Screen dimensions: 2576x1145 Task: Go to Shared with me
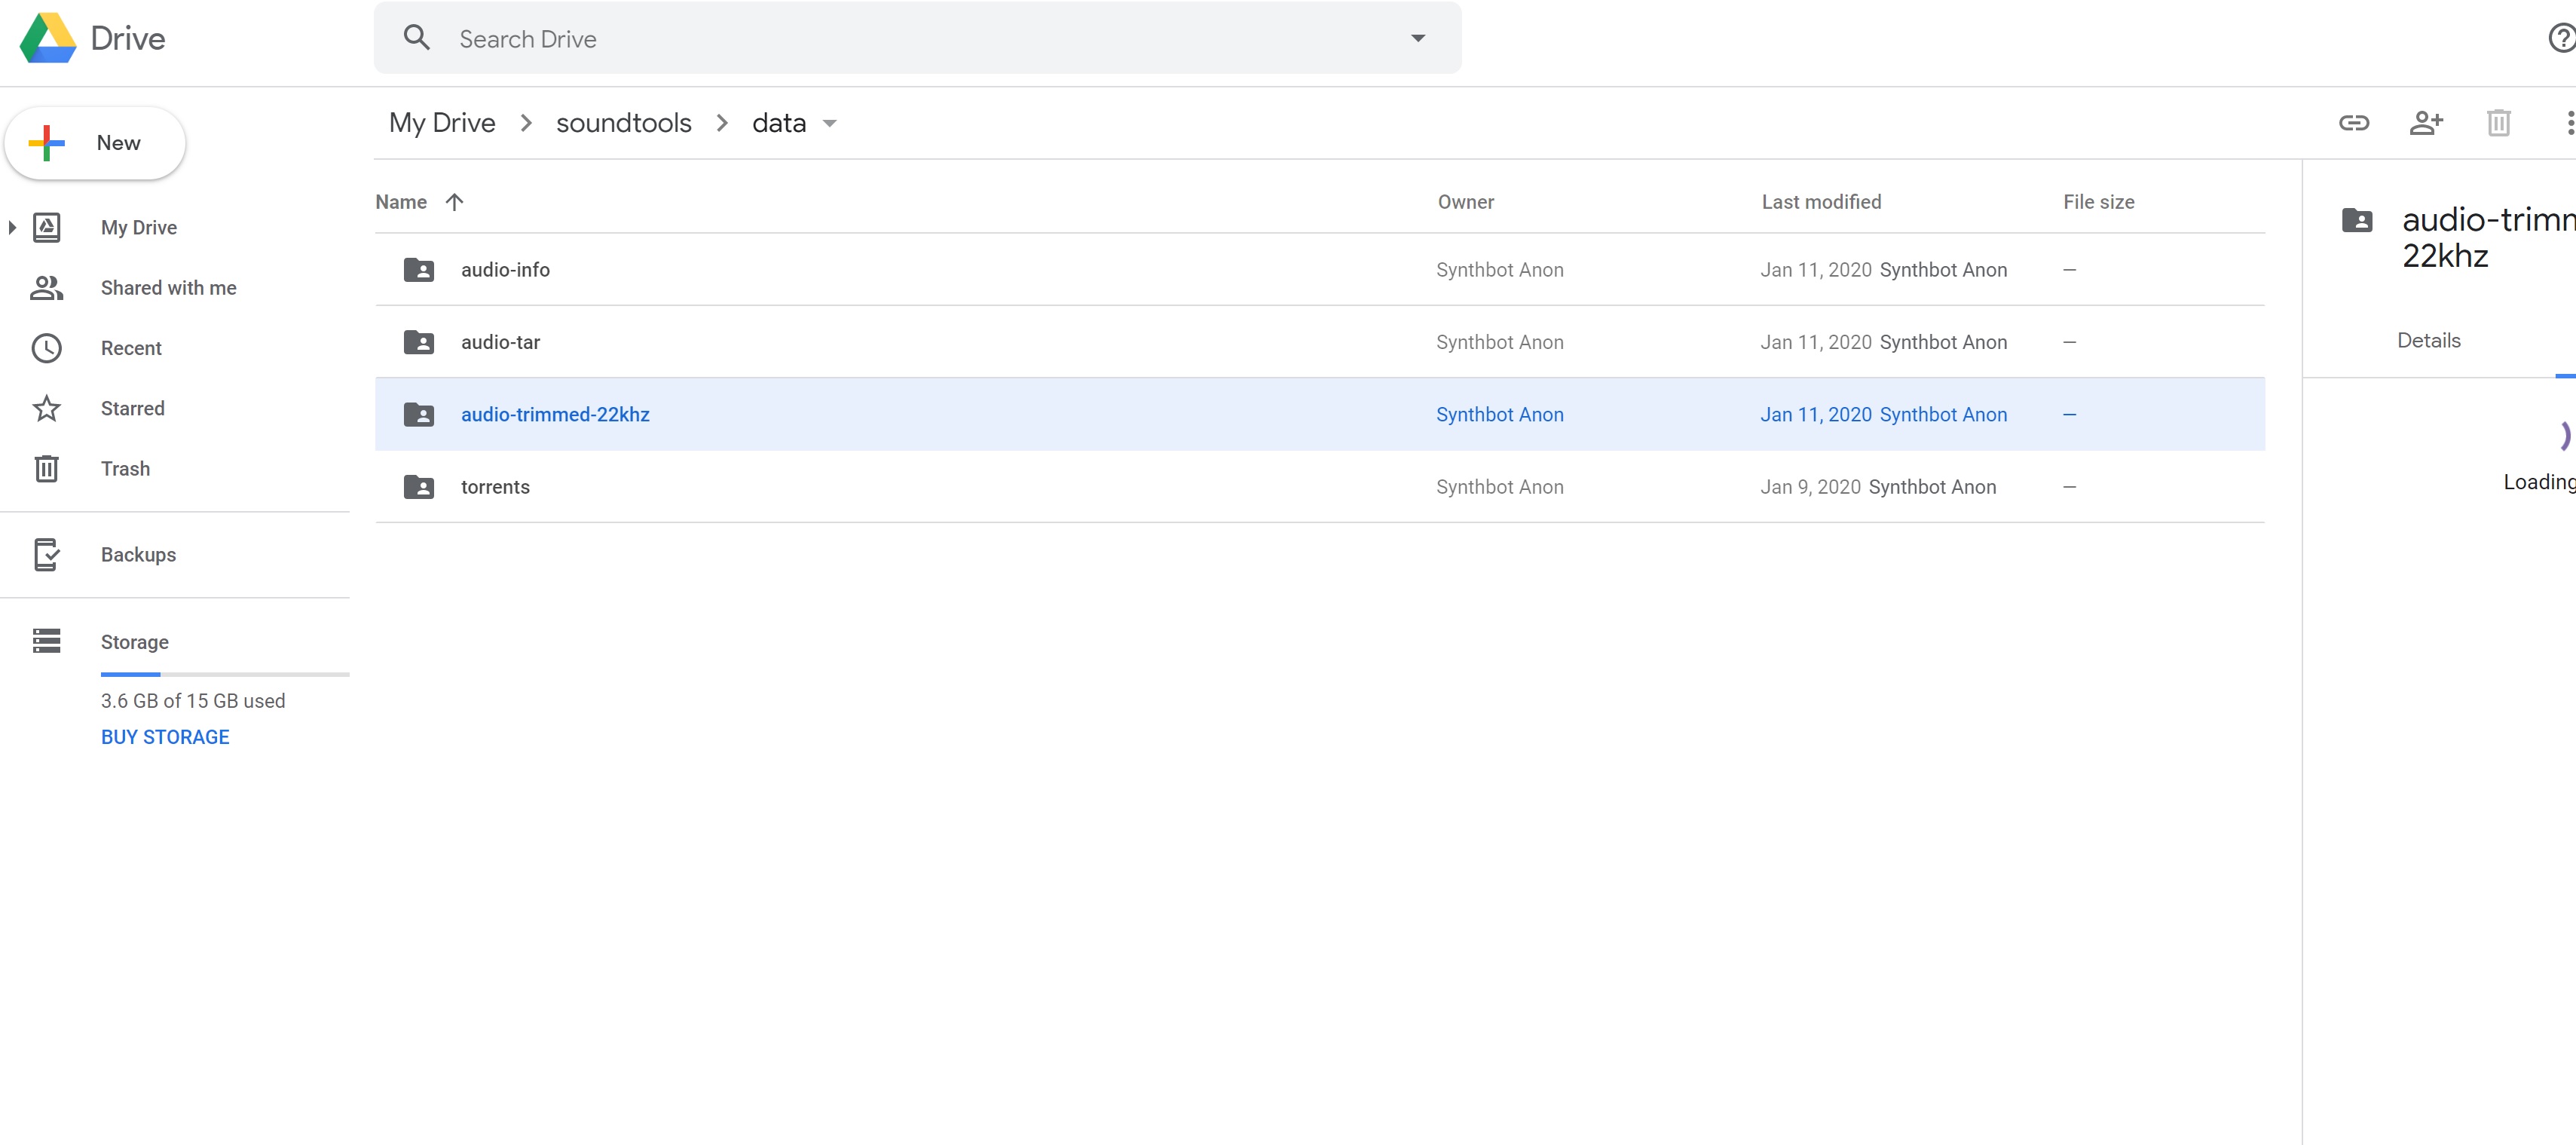168,288
